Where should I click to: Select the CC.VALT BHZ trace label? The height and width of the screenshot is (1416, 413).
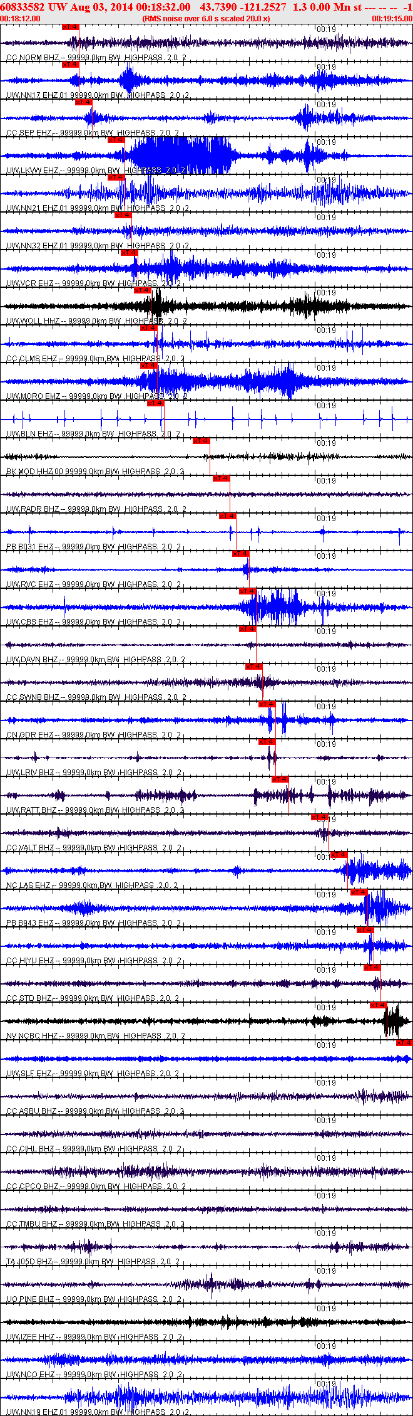(x=95, y=848)
